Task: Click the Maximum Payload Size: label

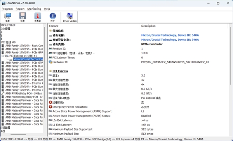Action: (x=66, y=134)
